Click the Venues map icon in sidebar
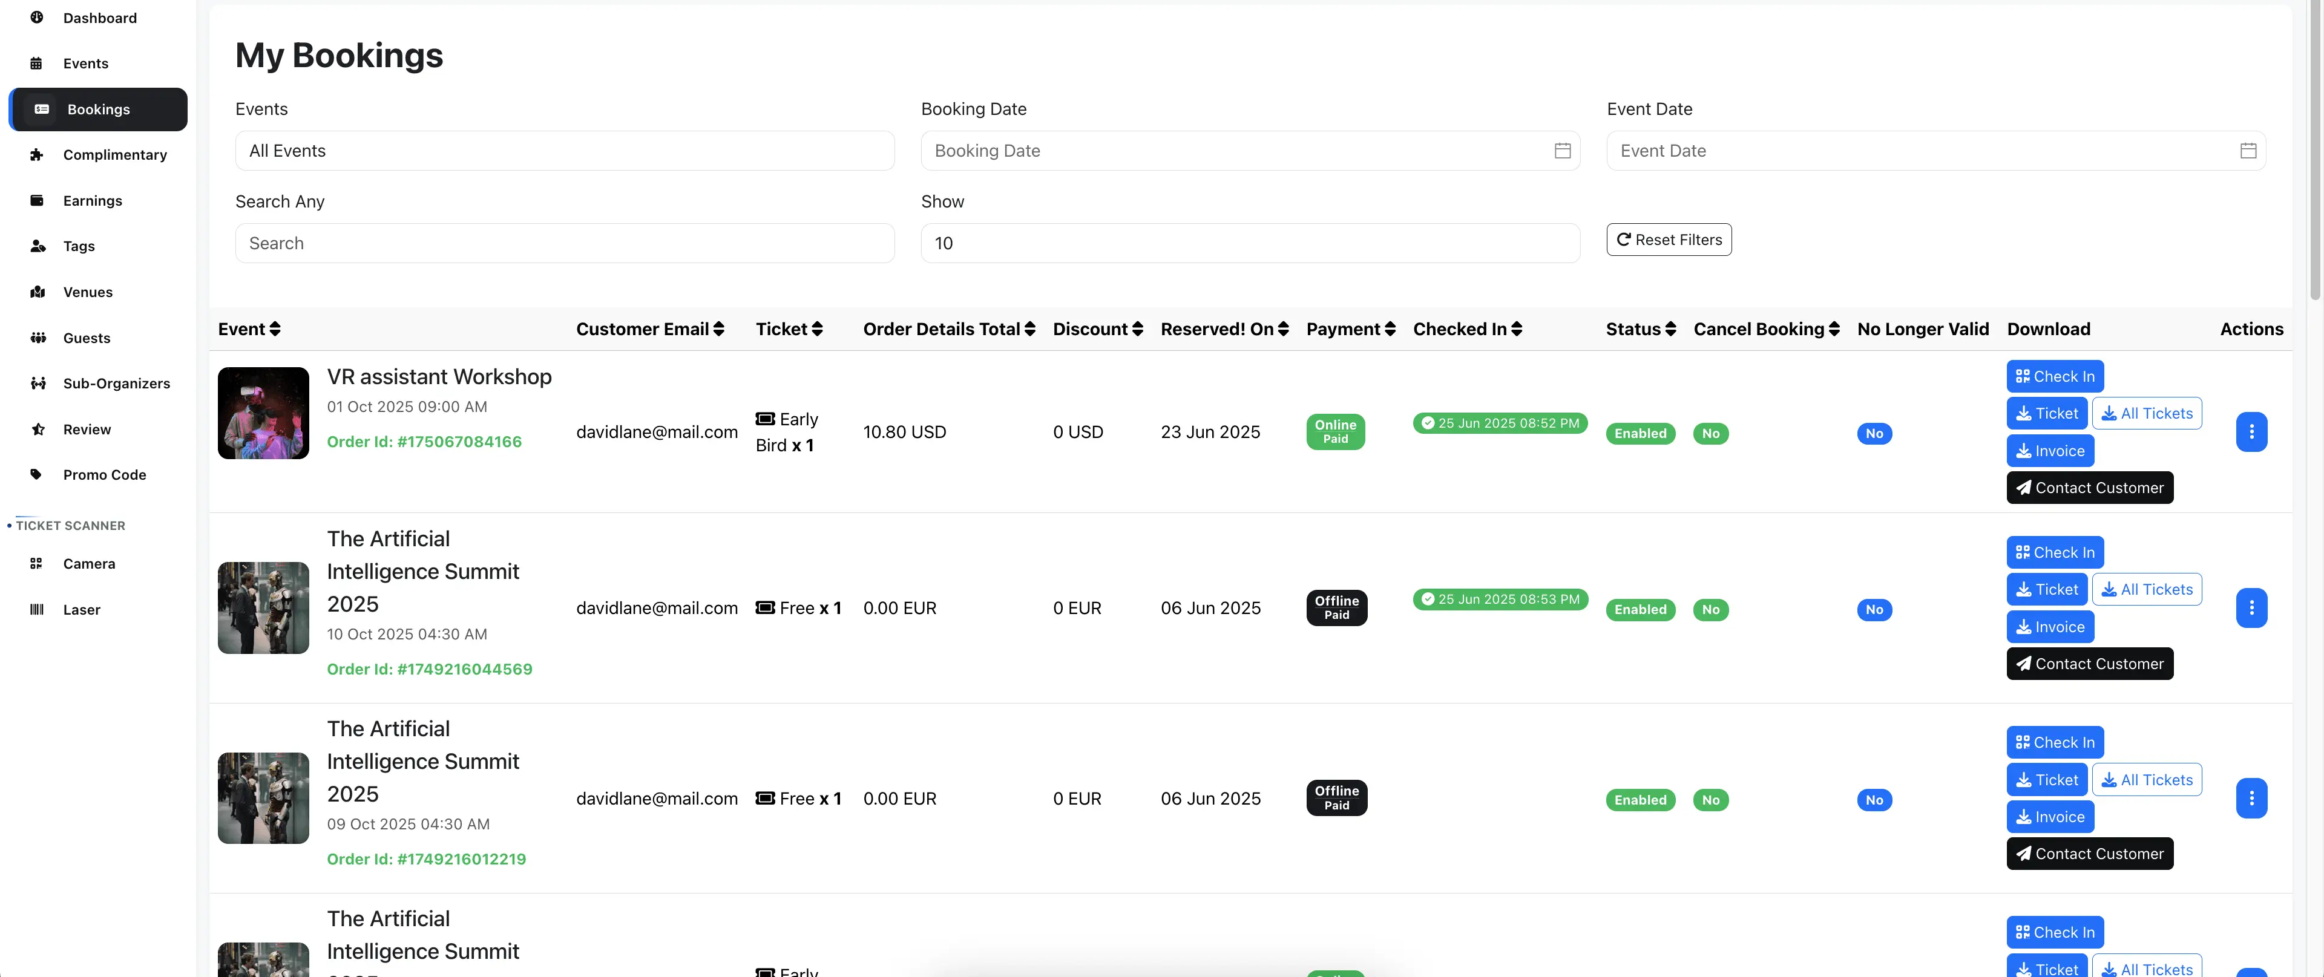 pos(38,292)
